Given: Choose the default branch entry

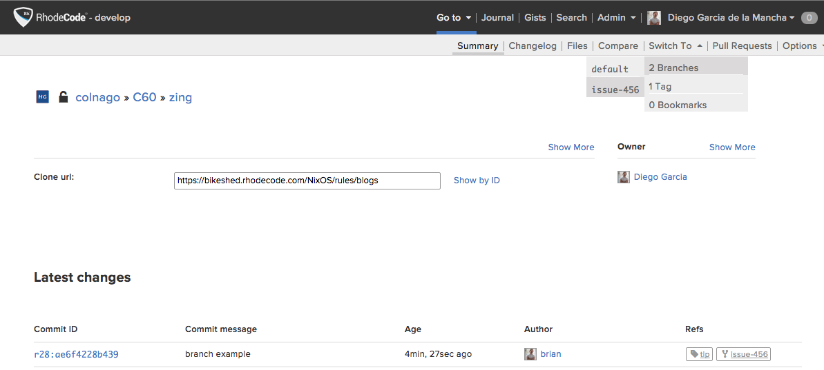Looking at the screenshot, I should 611,69.
